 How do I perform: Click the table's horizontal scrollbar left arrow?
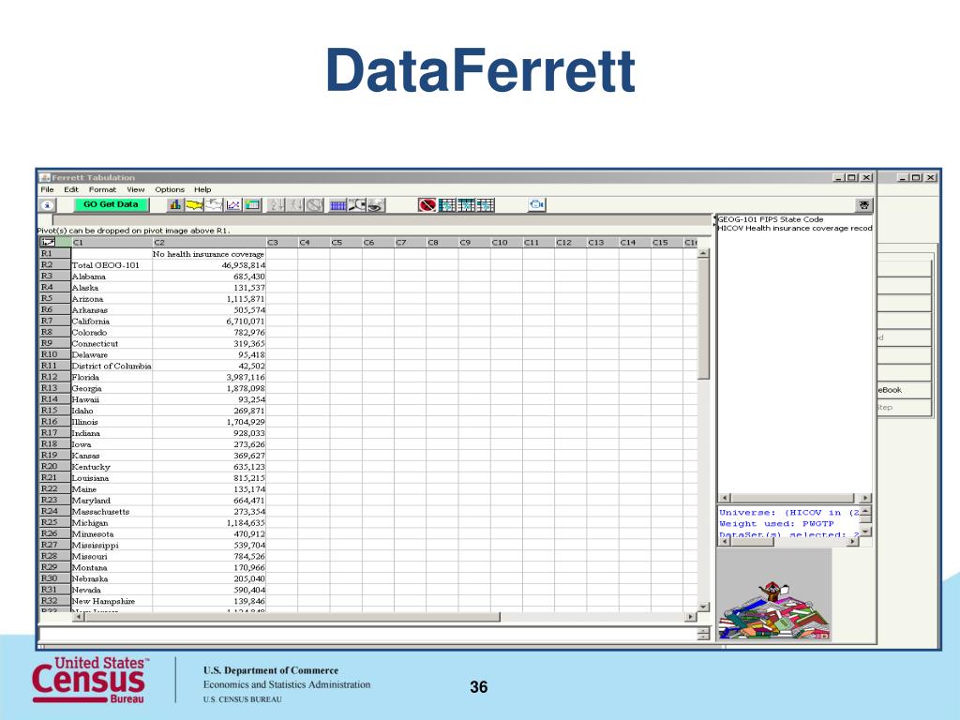tap(78, 617)
